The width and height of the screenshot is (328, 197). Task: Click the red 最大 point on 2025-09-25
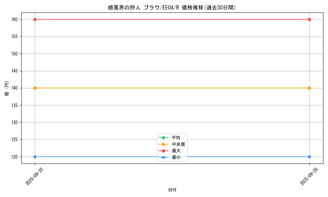pyautogui.click(x=35, y=19)
